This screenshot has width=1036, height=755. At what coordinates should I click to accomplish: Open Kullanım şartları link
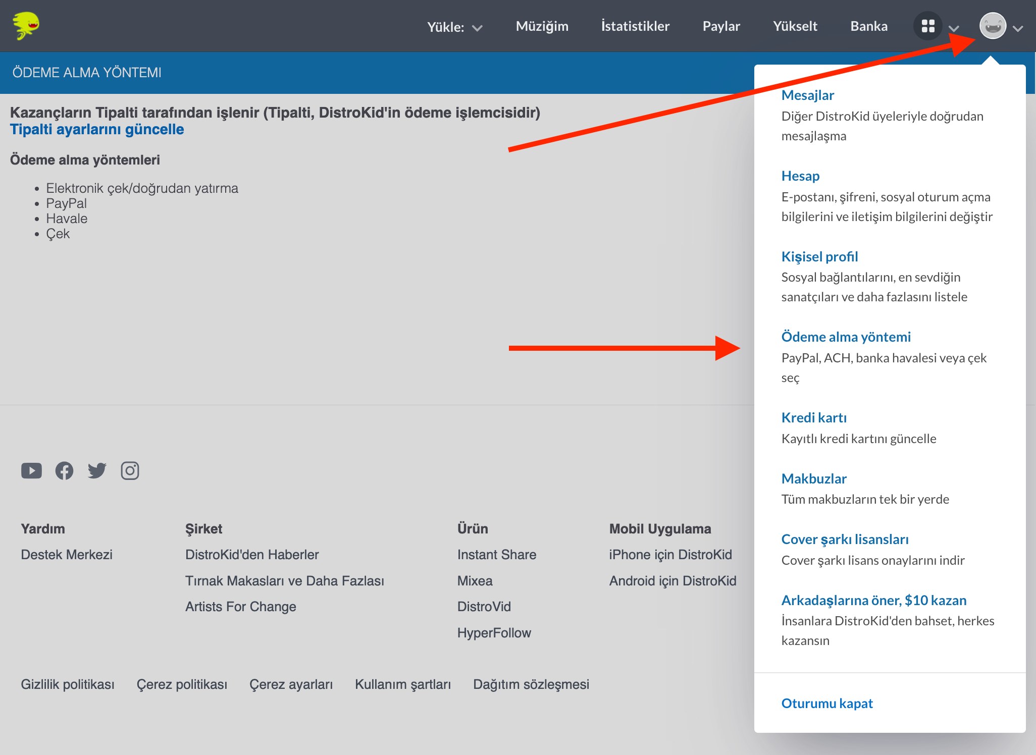pos(402,684)
